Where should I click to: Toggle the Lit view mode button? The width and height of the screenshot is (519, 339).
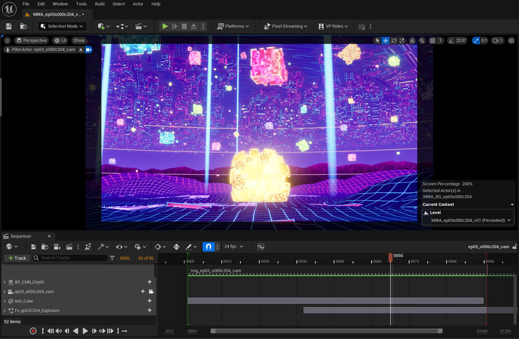coord(60,40)
